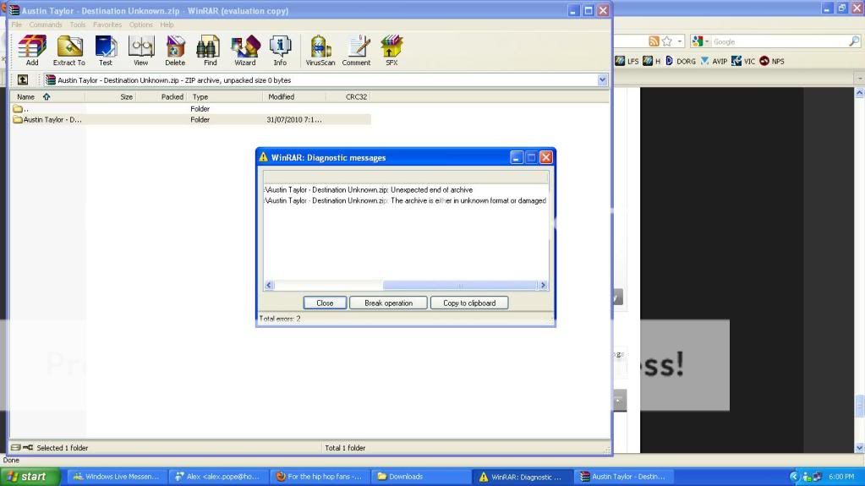Click the system tray clock
The height and width of the screenshot is (486, 865).
841,477
